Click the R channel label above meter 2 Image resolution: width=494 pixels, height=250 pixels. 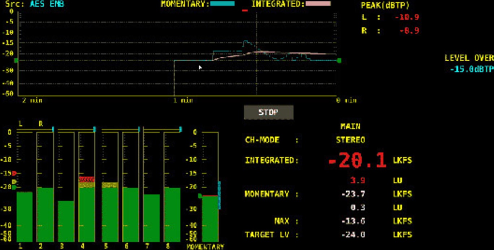tap(41, 124)
